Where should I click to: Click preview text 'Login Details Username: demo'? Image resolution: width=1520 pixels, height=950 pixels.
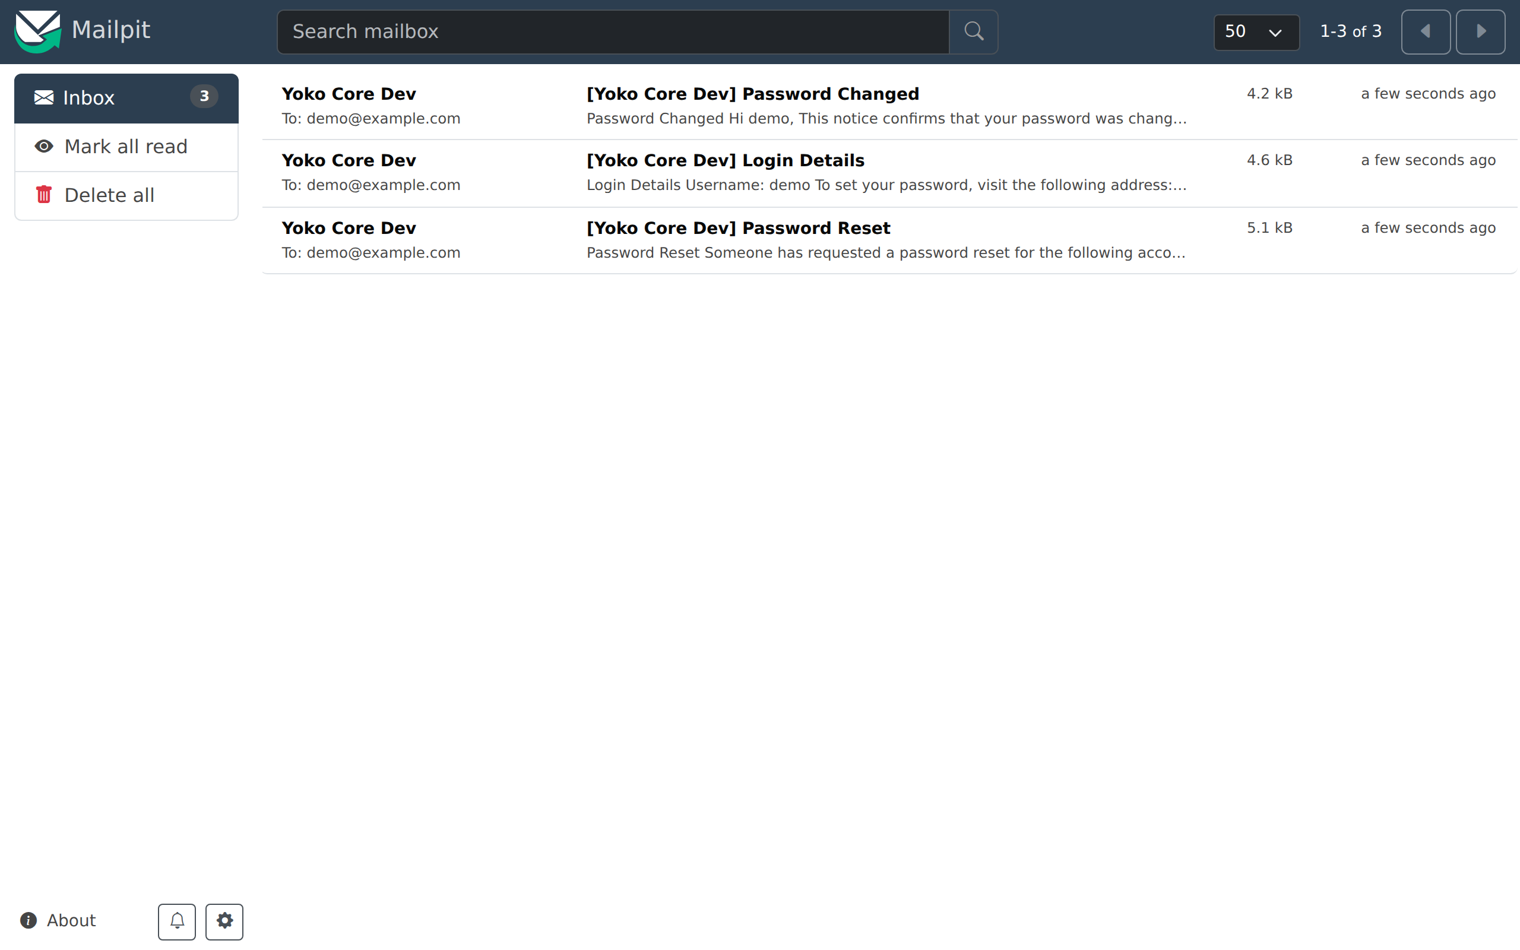(698, 185)
